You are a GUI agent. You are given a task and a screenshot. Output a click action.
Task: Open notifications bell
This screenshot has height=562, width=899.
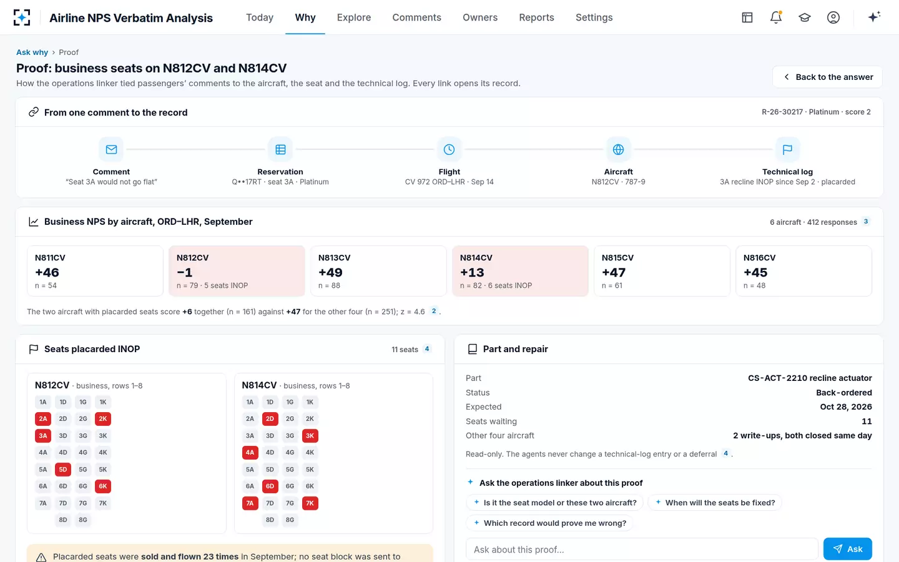coord(776,17)
